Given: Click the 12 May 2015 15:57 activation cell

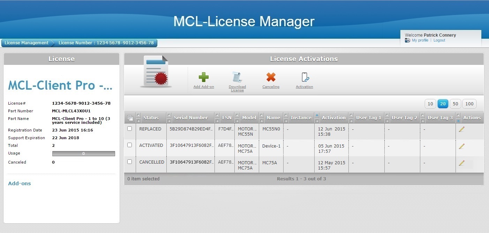Looking at the screenshot, I should [331, 165].
